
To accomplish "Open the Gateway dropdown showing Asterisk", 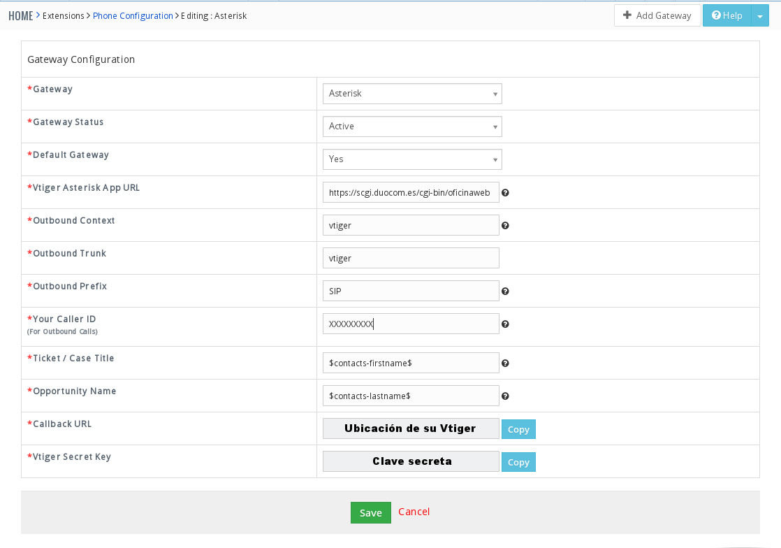I will pos(411,94).
